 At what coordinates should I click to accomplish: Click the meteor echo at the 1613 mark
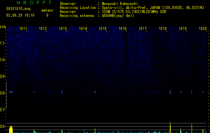point(62,92)
